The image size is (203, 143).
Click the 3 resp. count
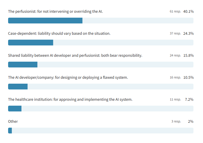176,122
